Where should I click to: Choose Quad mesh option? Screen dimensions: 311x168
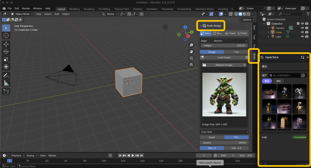(x=212, y=137)
